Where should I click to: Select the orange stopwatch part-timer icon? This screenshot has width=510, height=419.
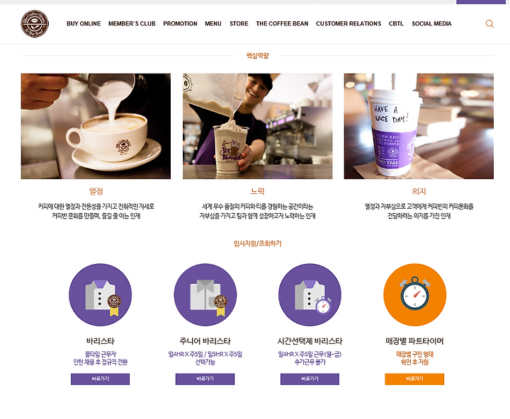414,295
